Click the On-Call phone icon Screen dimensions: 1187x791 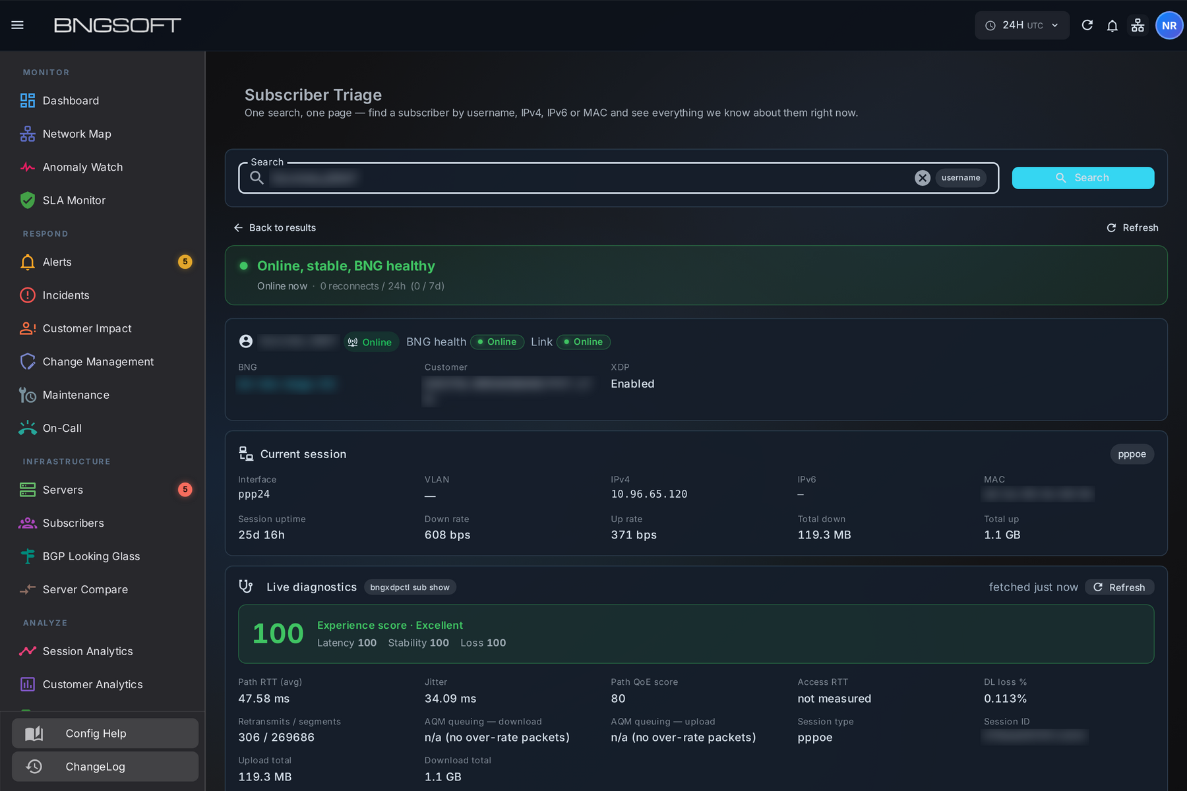28,428
